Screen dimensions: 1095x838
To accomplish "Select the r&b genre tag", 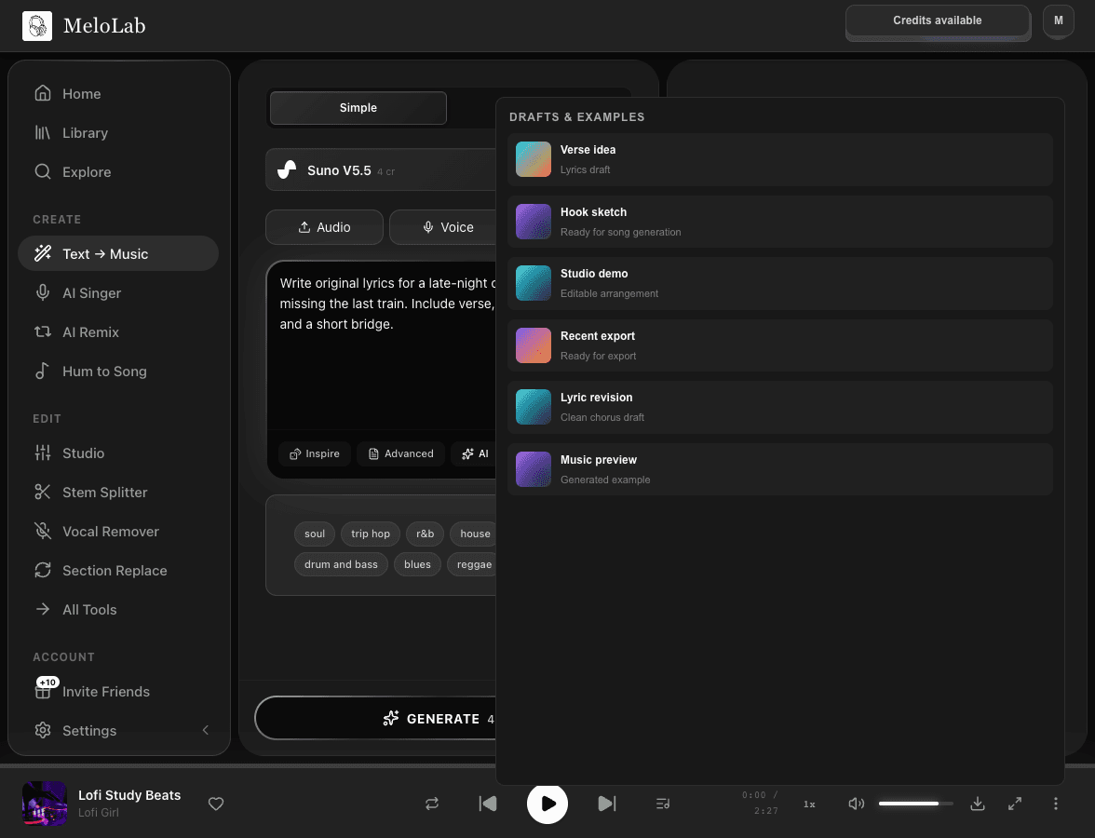I will (x=425, y=534).
